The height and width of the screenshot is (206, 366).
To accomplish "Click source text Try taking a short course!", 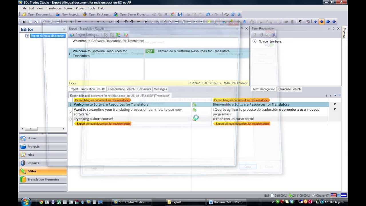I will 94,119.
